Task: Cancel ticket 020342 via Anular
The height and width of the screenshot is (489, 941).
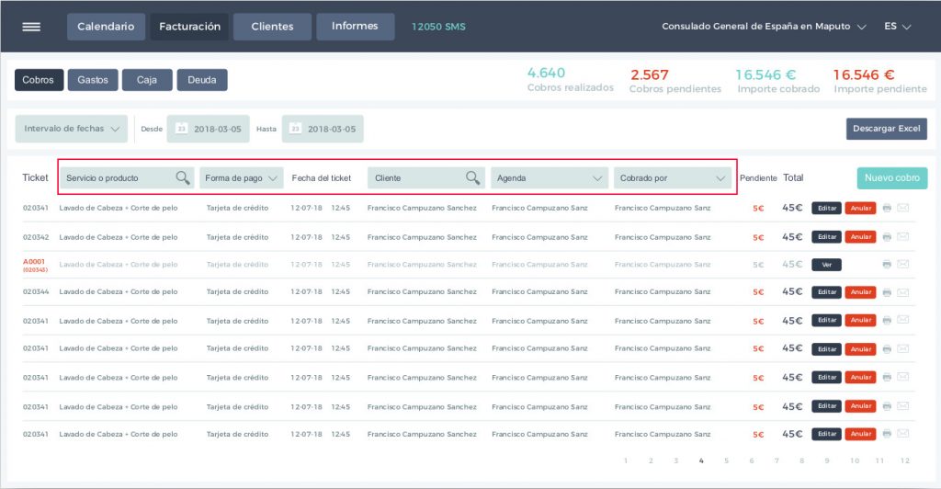Action: point(860,237)
